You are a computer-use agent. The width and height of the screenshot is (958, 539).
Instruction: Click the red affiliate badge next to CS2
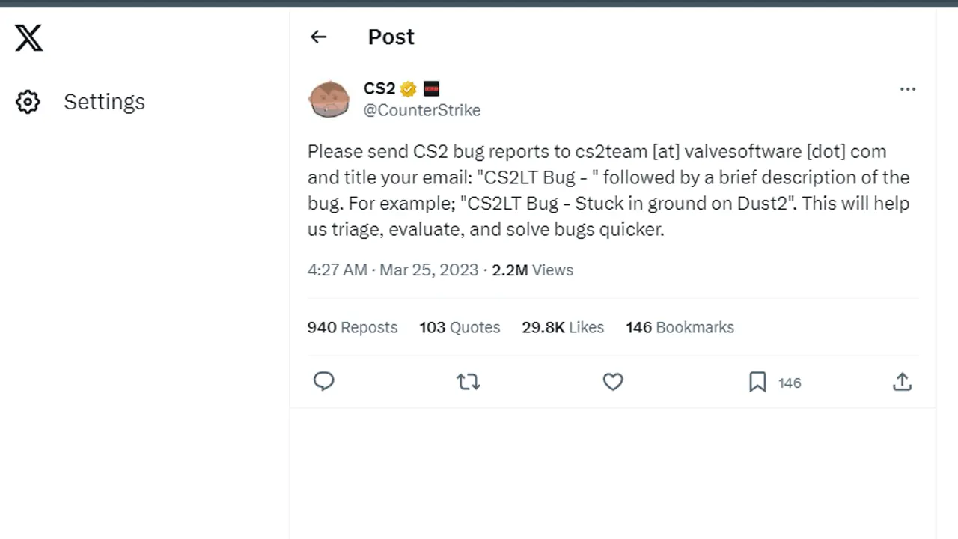coord(431,89)
